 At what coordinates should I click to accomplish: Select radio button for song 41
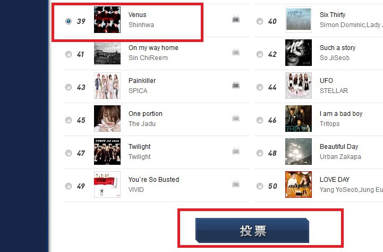[x=69, y=54]
